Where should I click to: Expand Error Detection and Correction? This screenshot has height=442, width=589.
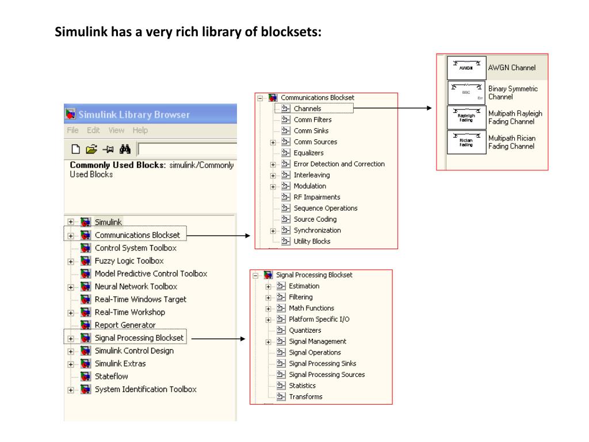coord(273,165)
